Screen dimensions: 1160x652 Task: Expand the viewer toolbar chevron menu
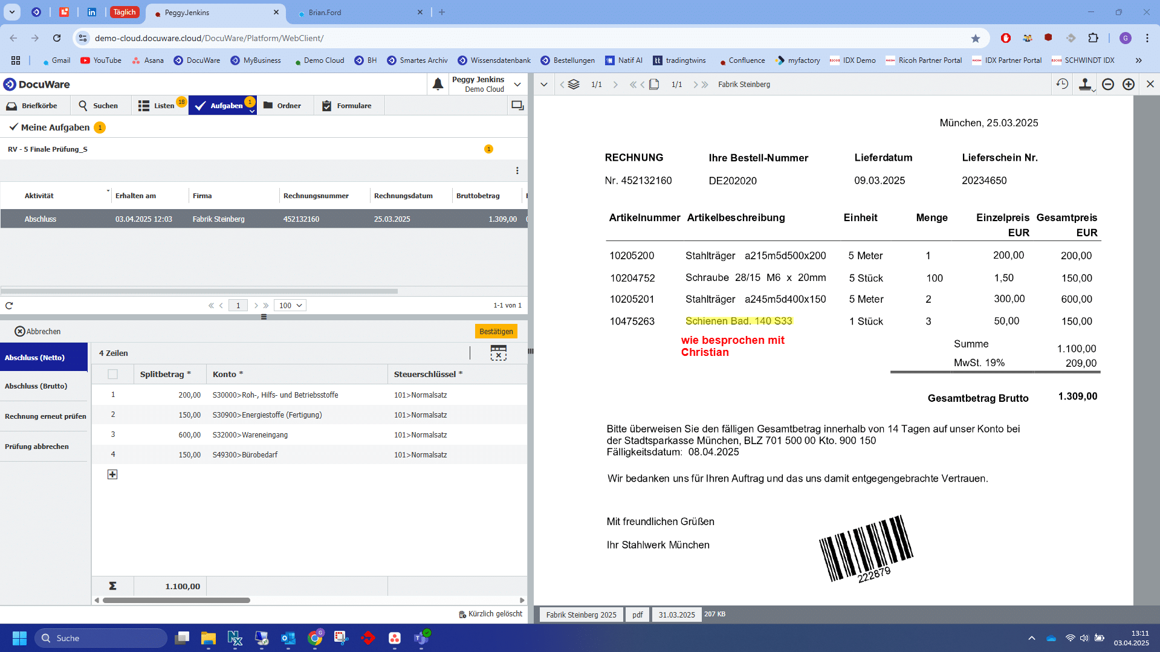click(543, 85)
